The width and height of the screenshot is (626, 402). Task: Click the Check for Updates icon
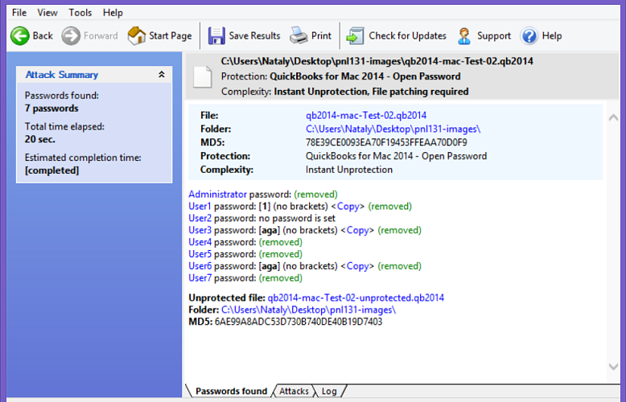[x=356, y=36]
